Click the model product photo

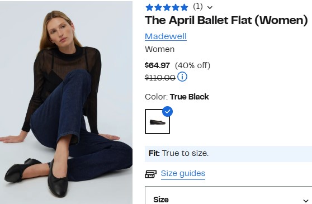point(67,103)
